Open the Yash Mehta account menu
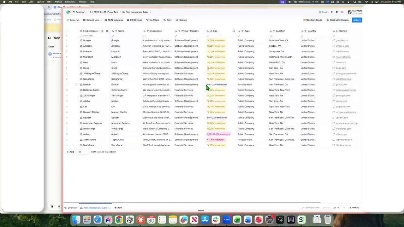The image size is (404, 227). click(355, 12)
